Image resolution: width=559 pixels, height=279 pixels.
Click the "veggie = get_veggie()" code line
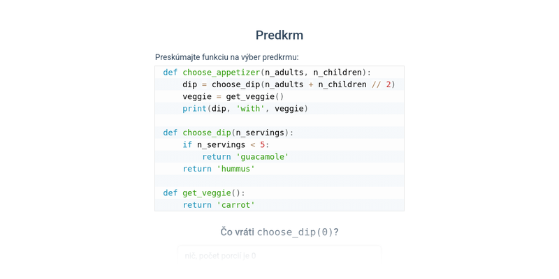(233, 96)
